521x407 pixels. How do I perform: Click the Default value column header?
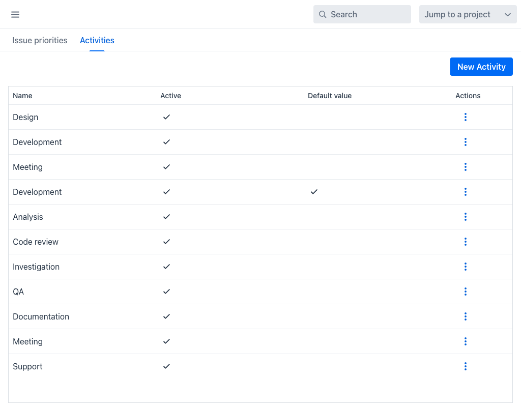(330, 96)
